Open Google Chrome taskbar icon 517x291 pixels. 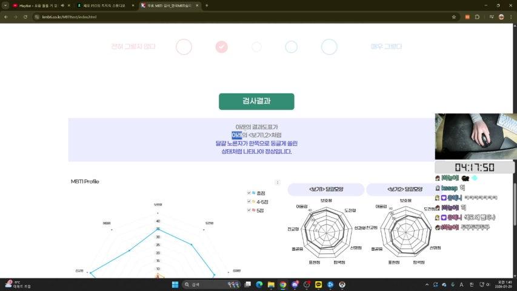[283, 284]
